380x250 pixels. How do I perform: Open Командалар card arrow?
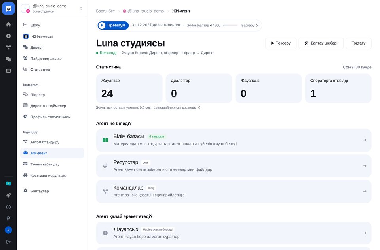[365, 191]
